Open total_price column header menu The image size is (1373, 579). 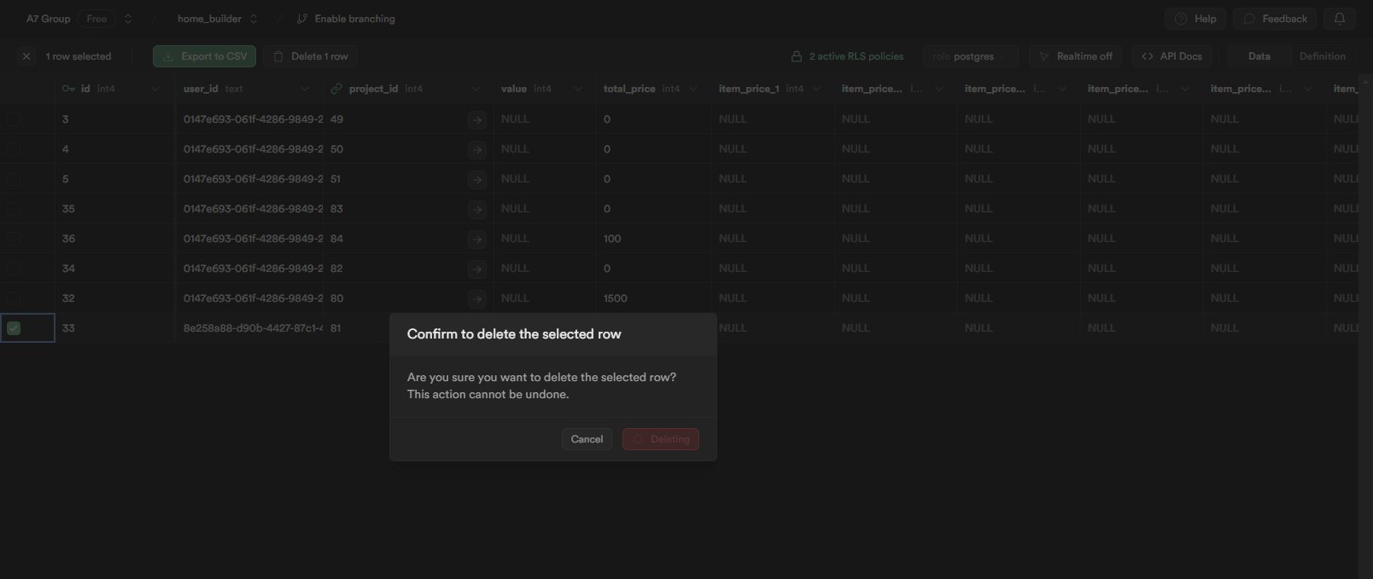click(x=693, y=89)
